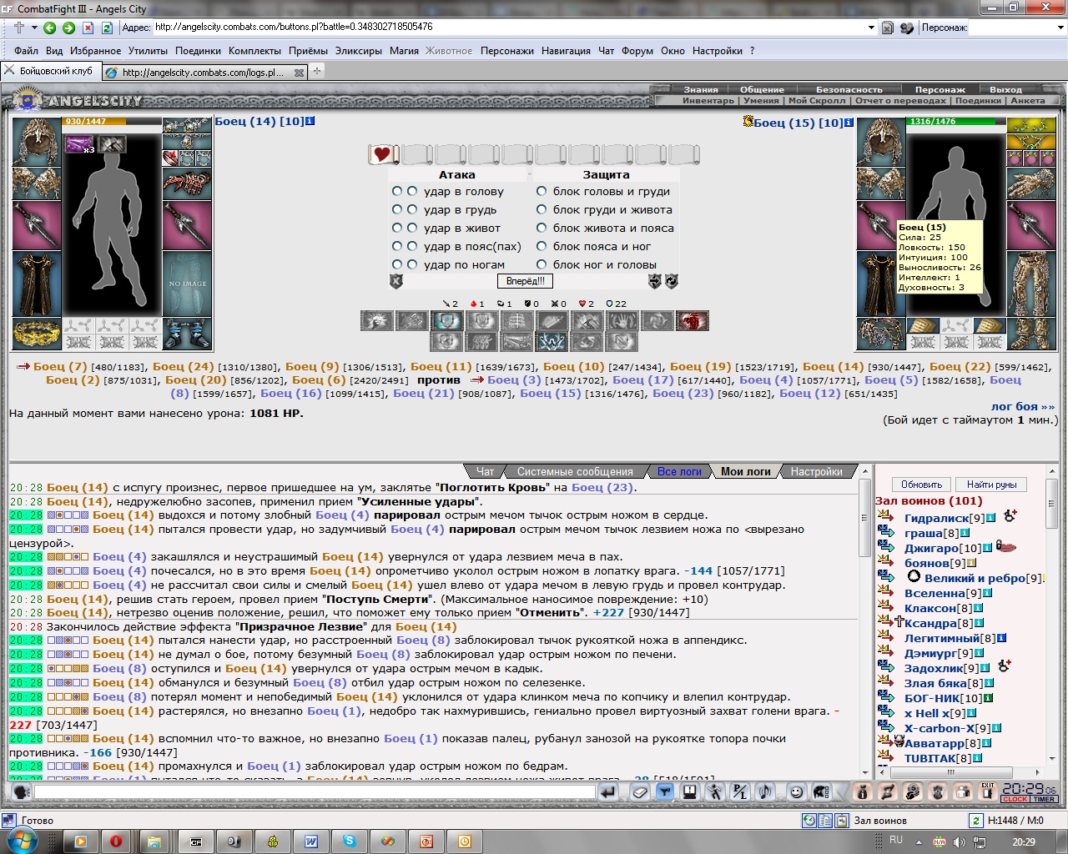Viewport: 1068px width, 854px height.
Task: Activate the glowing blue shield combat technique
Action: [x=446, y=321]
